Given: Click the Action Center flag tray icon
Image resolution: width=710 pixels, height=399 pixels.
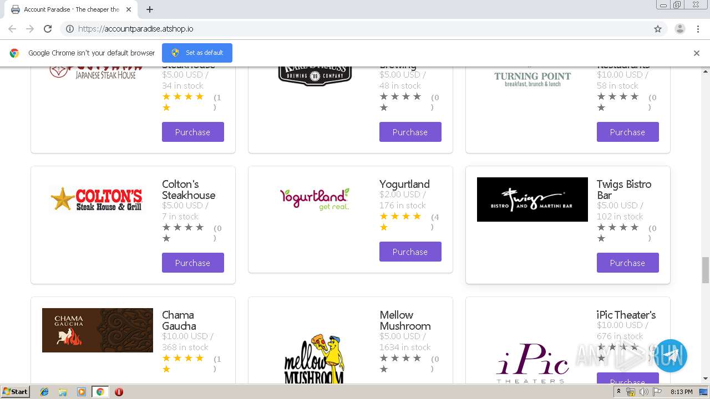Looking at the screenshot, I should click(x=657, y=392).
